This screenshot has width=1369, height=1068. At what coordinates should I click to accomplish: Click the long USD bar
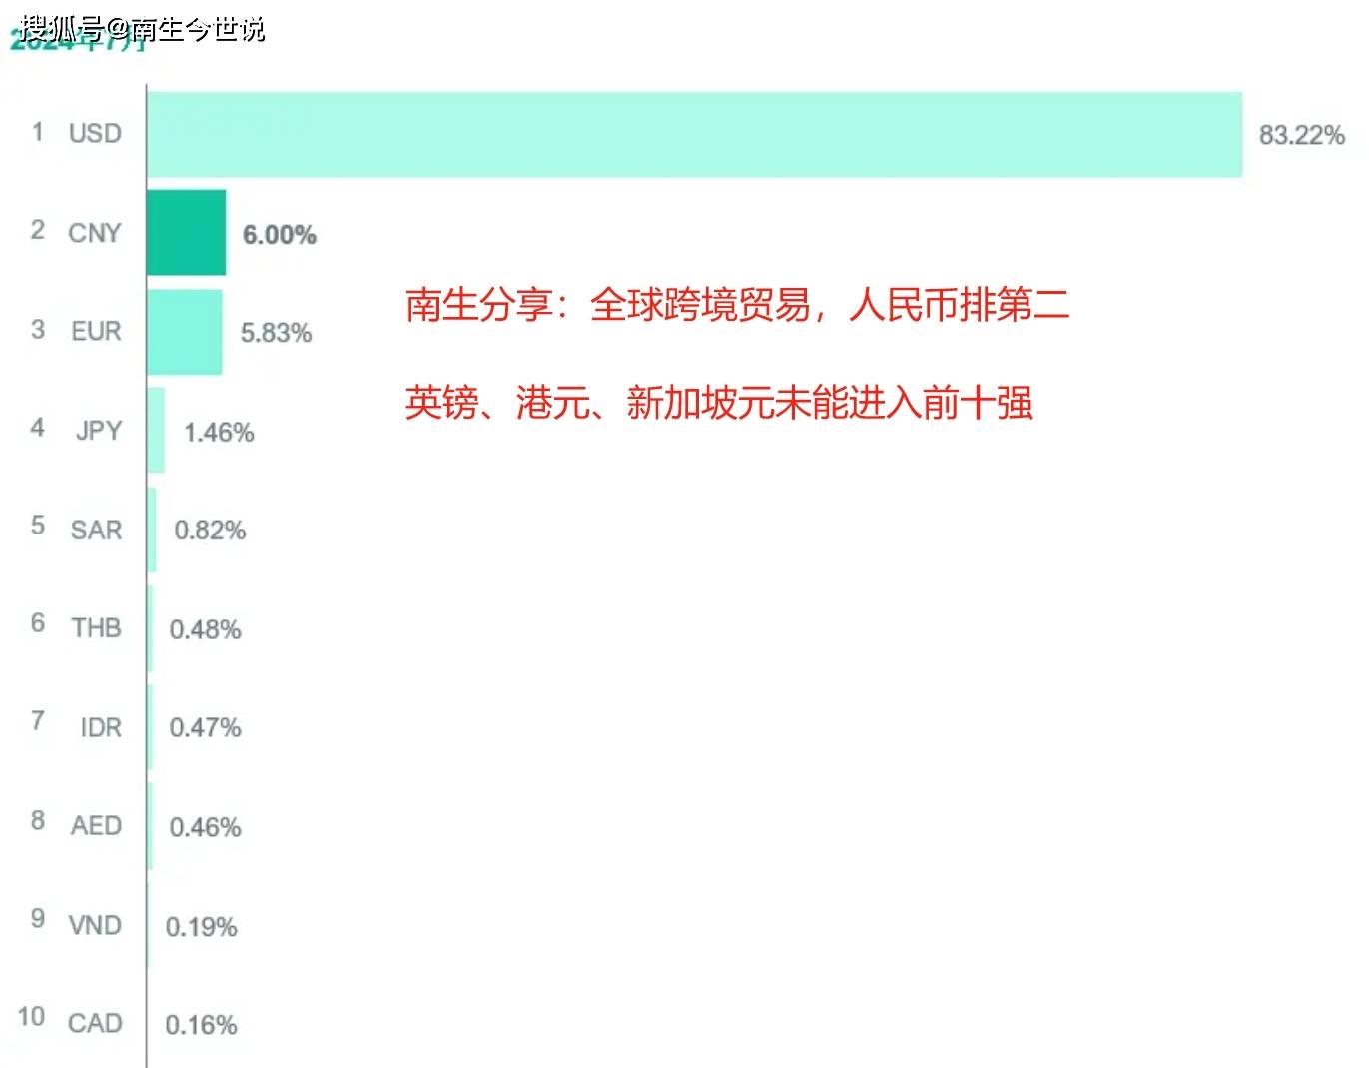694,135
